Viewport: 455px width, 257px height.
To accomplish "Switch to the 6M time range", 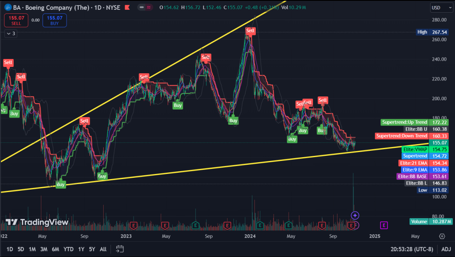I will coord(56,249).
